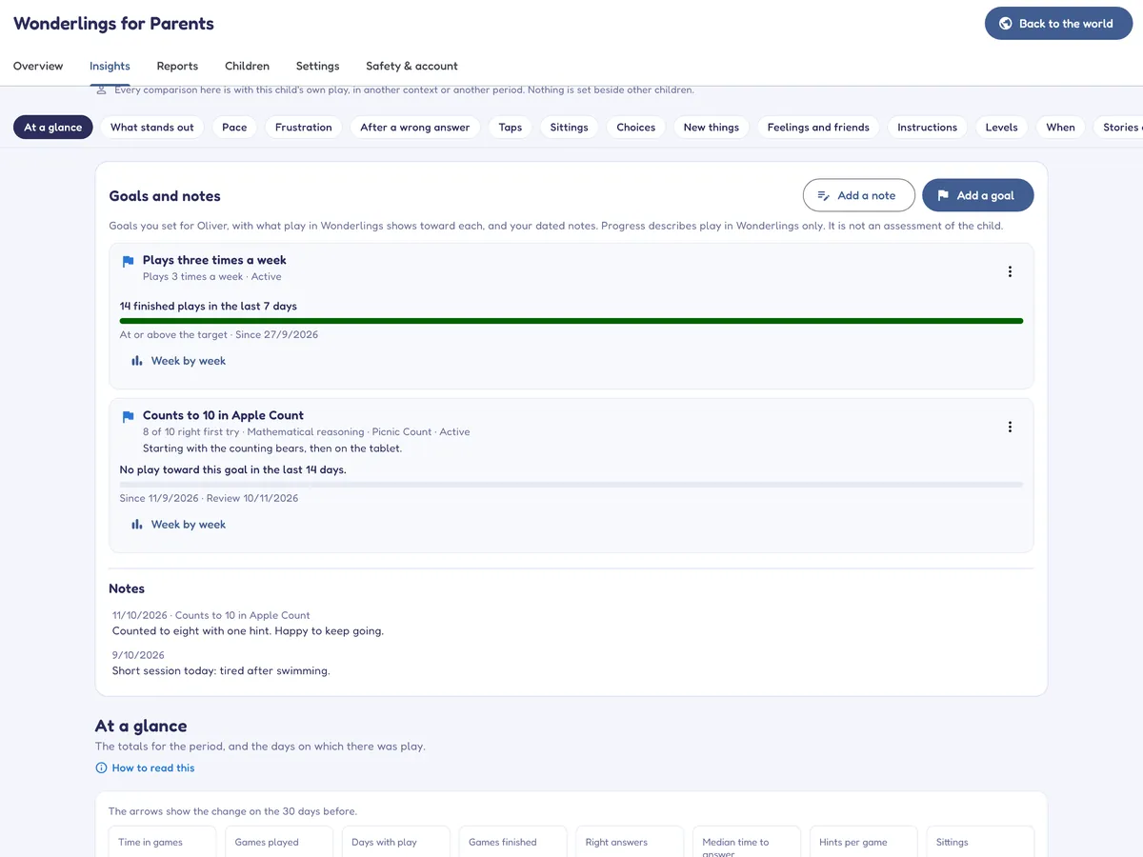Screen dimensions: 1143x857
Task: Select the Feelings and friends chip
Action: coord(818,128)
